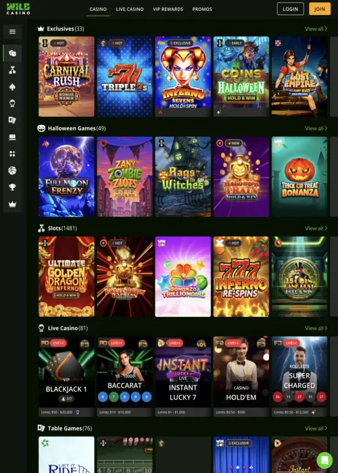This screenshot has width=338, height=473.
Task: Open the trophy tournaments sidebar icon
Action: (12, 187)
